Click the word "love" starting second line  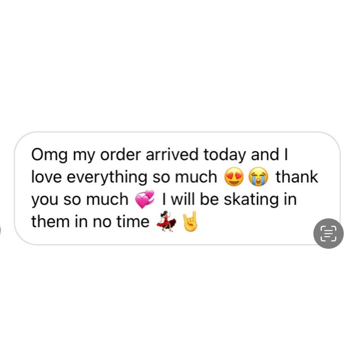pyautogui.click(x=46, y=177)
